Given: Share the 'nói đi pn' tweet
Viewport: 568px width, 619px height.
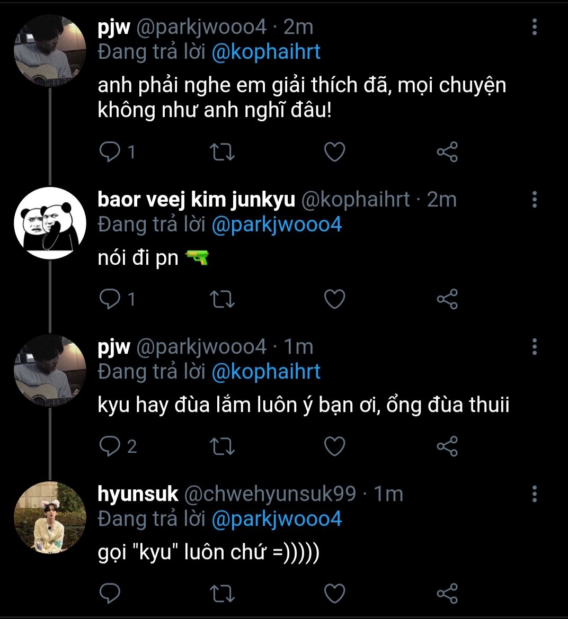Looking at the screenshot, I should pyautogui.click(x=447, y=299).
